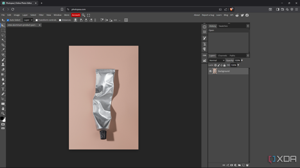Toggle lock position icon

pos(221,65)
